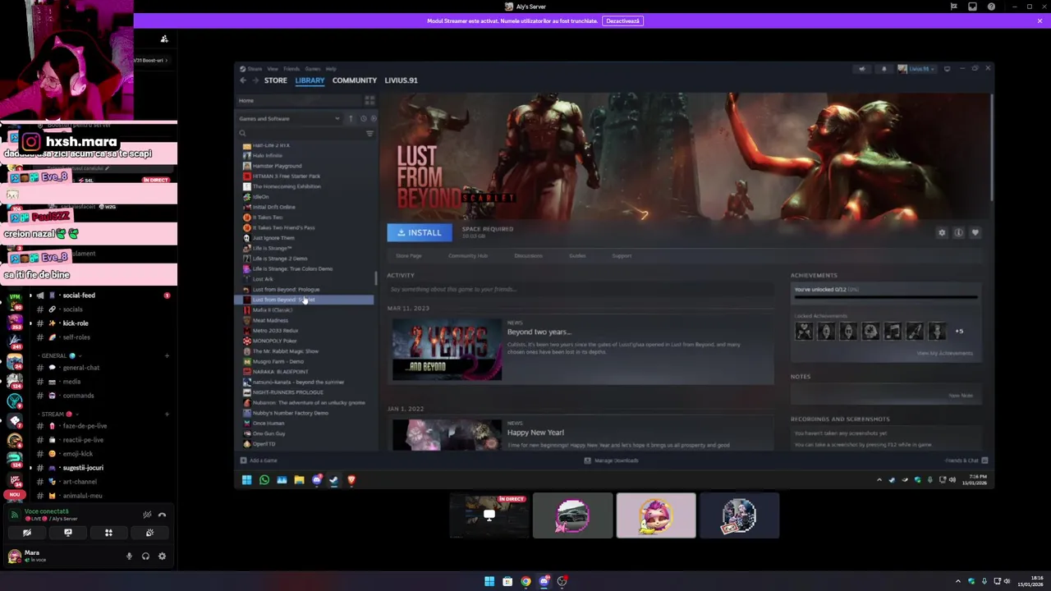1051x591 pixels.
Task: Open Manage Downloads at bottom
Action: [x=612, y=460]
